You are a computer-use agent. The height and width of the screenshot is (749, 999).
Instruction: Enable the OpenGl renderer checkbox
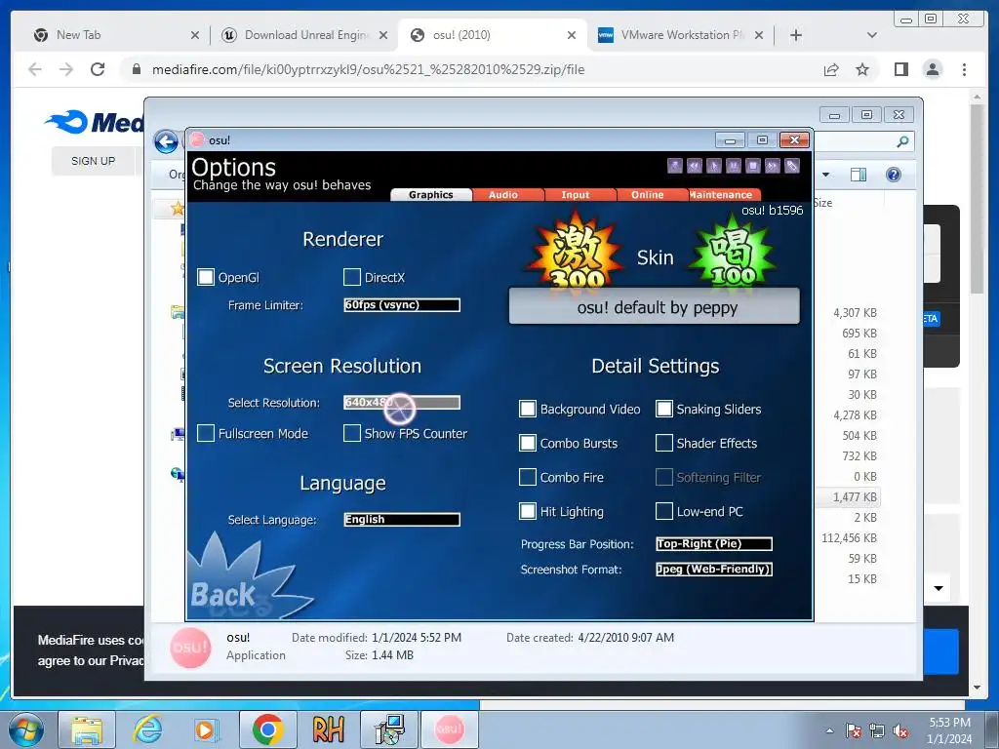click(x=206, y=277)
